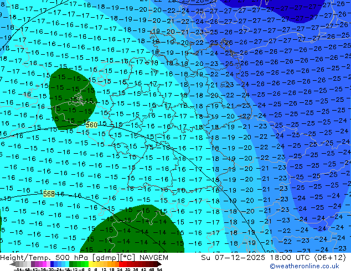Click the gray left arrow end of legend
351x271 pixels.
point(13,264)
